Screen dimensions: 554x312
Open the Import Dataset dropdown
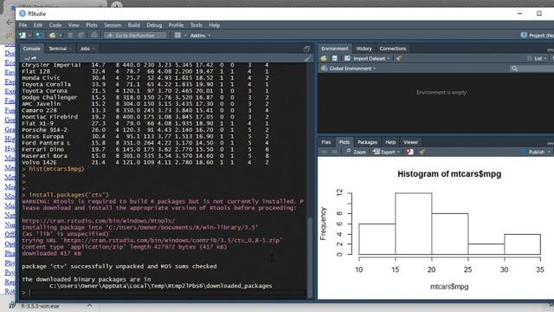[x=367, y=58]
